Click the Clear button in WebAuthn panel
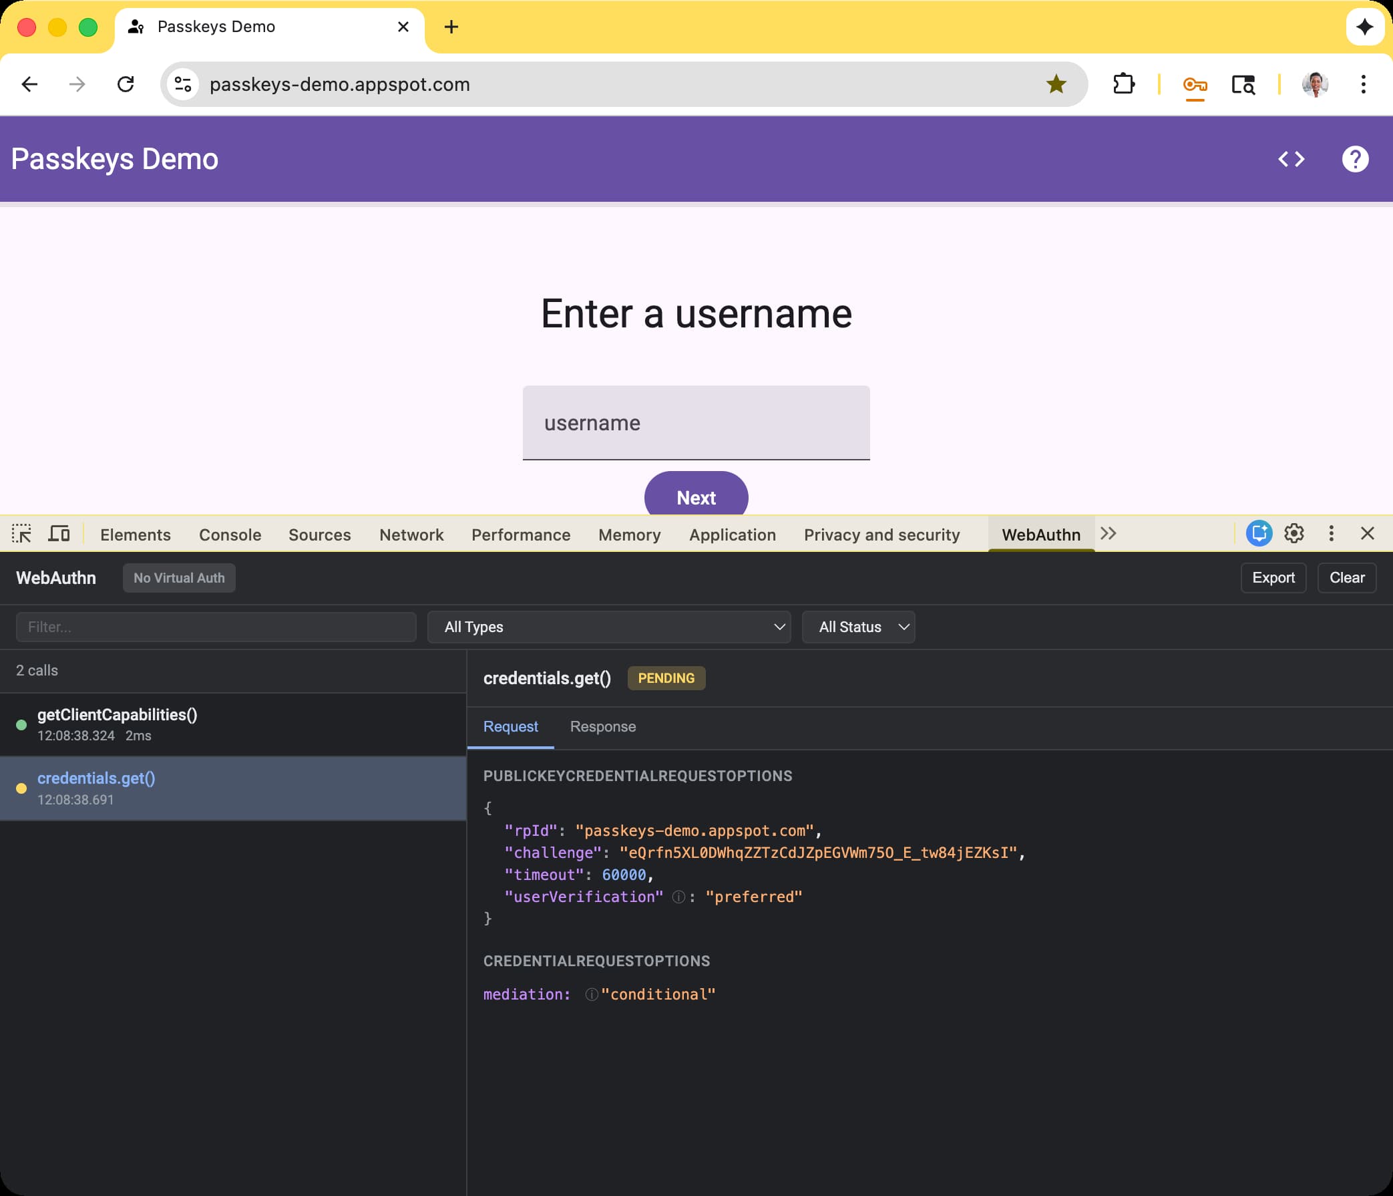 click(1347, 577)
